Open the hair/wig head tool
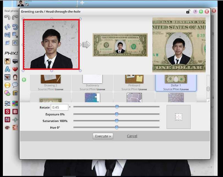 (15, 77)
